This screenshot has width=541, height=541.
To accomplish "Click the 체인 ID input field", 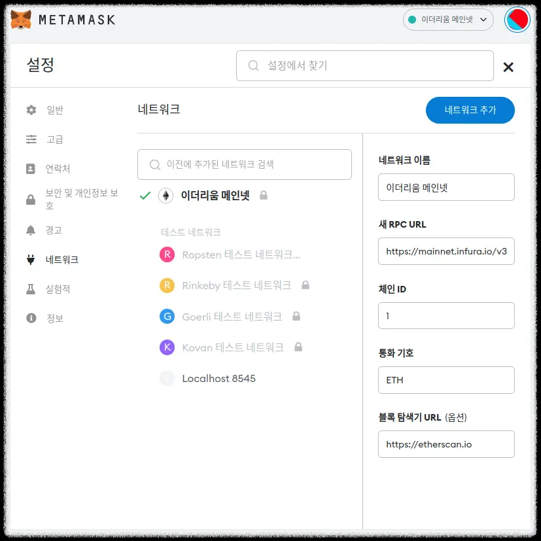I will pyautogui.click(x=446, y=316).
